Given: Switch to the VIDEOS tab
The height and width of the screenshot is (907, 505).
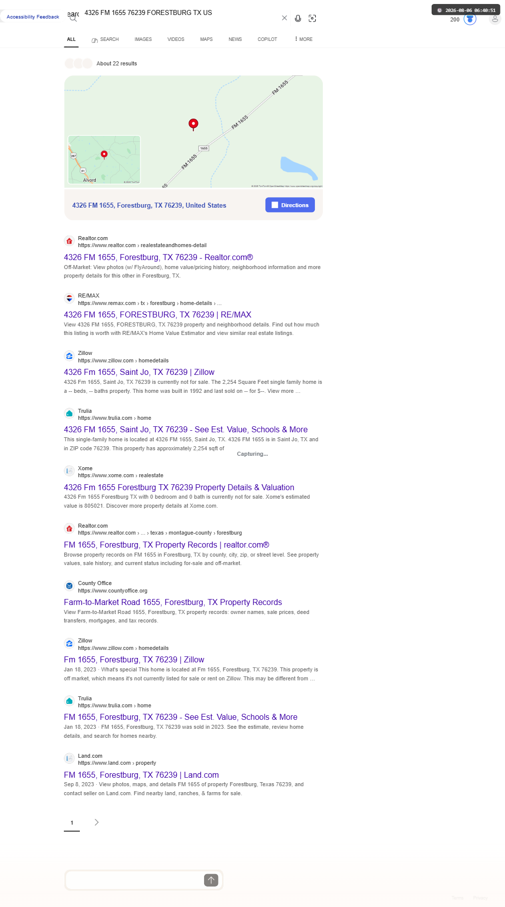Looking at the screenshot, I should [x=176, y=39].
